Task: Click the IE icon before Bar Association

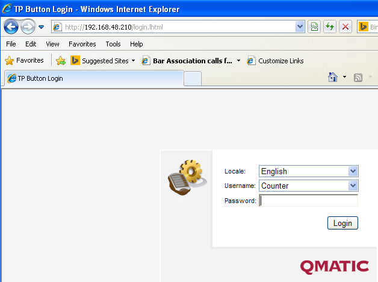Action: [146, 60]
